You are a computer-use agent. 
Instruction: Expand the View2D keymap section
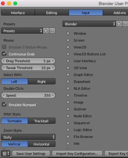pyautogui.click(x=68, y=47)
